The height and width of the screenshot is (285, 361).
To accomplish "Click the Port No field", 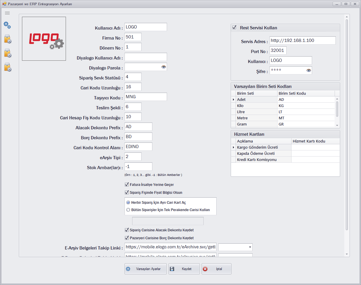I will click(x=278, y=50).
